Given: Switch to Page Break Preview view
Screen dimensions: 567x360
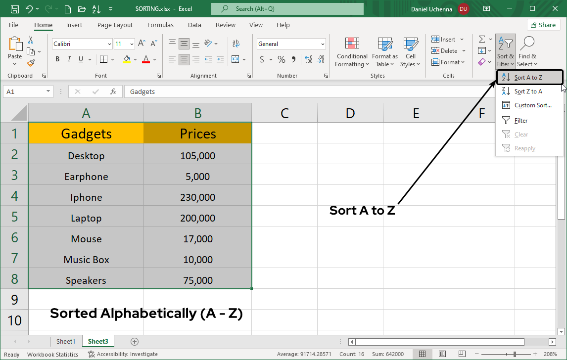Looking at the screenshot, I should click(x=465, y=354).
